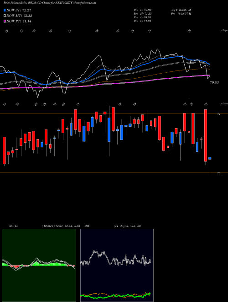Select the DOW ST: 72.27 label
The image size is (228, 302).
tap(19, 10)
